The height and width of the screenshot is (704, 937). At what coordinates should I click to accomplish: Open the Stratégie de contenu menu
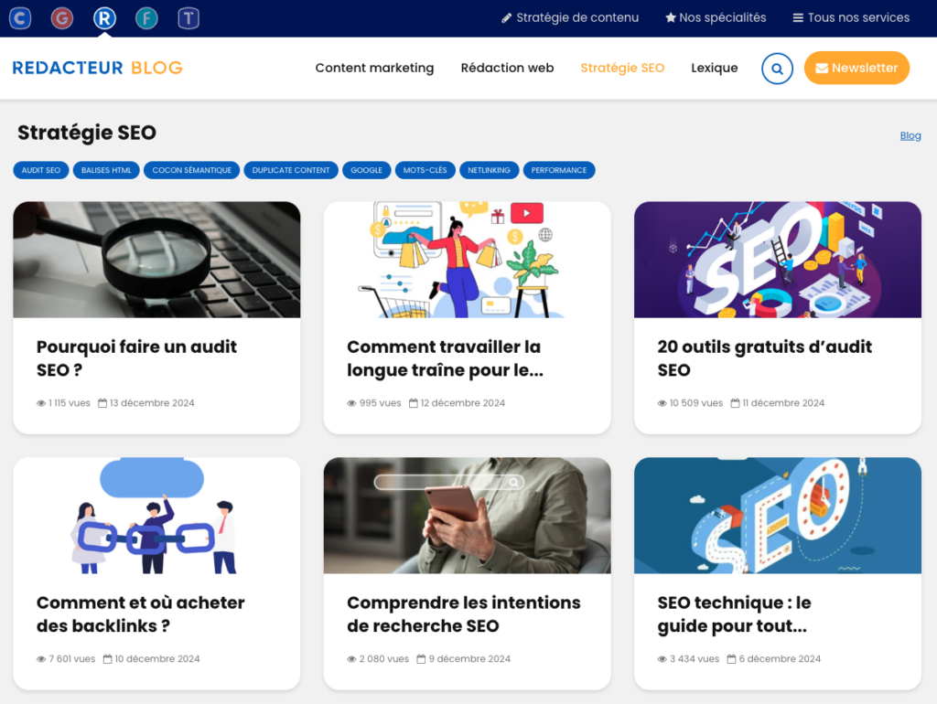pos(570,17)
